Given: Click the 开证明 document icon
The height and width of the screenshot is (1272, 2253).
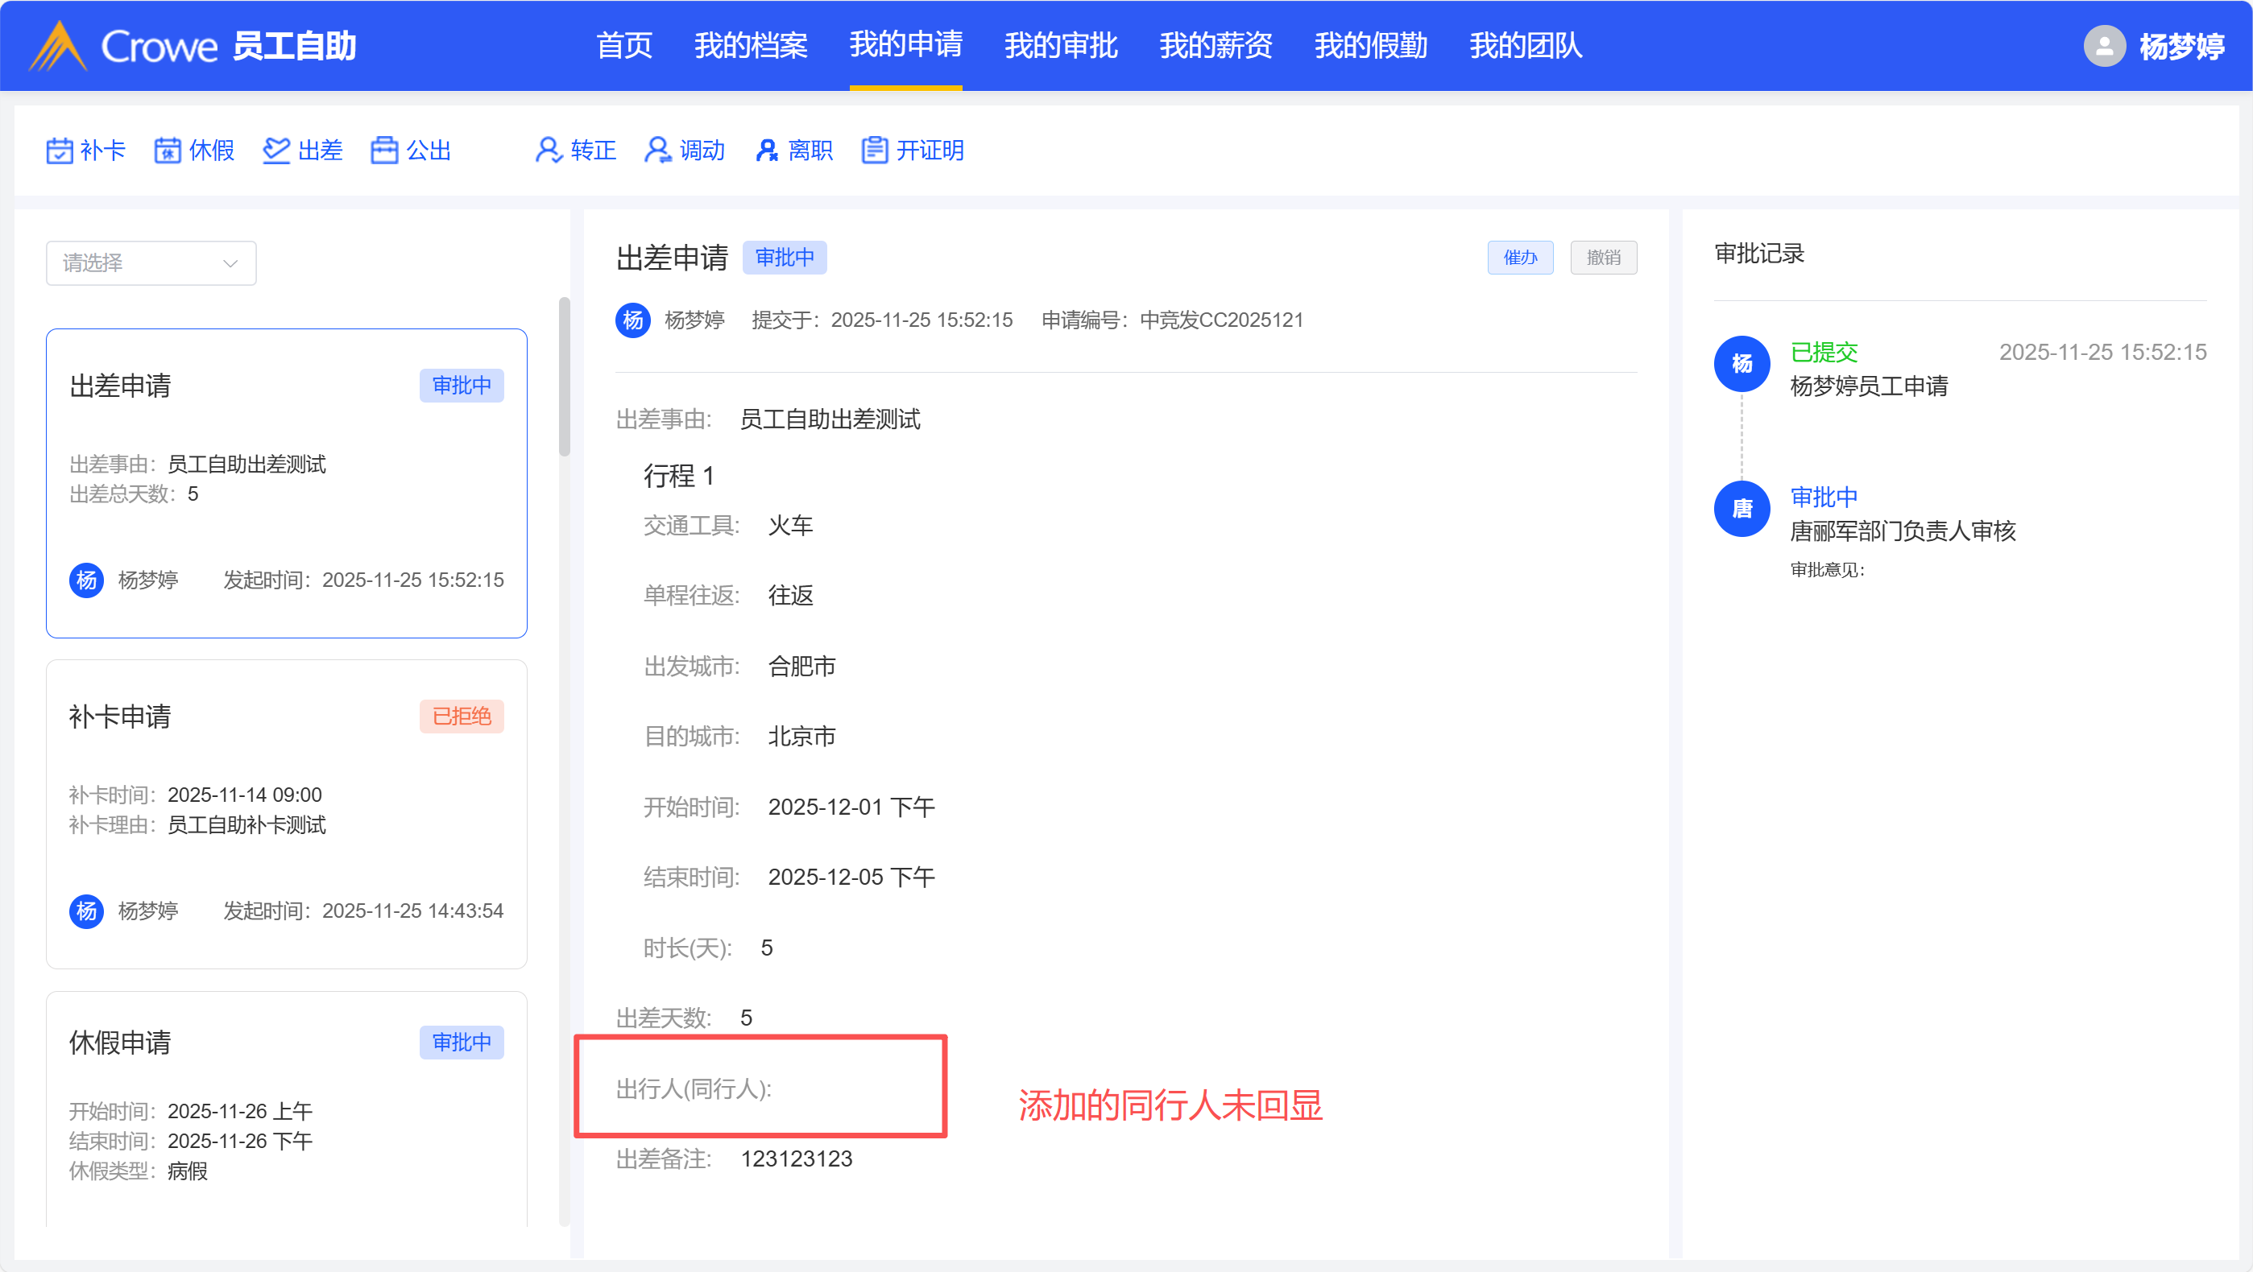Looking at the screenshot, I should point(874,151).
